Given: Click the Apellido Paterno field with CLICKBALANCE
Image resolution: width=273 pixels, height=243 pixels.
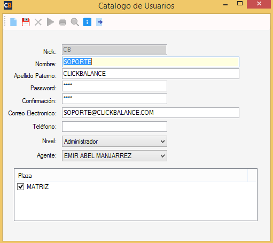Looking at the screenshot, I should coord(151,74).
